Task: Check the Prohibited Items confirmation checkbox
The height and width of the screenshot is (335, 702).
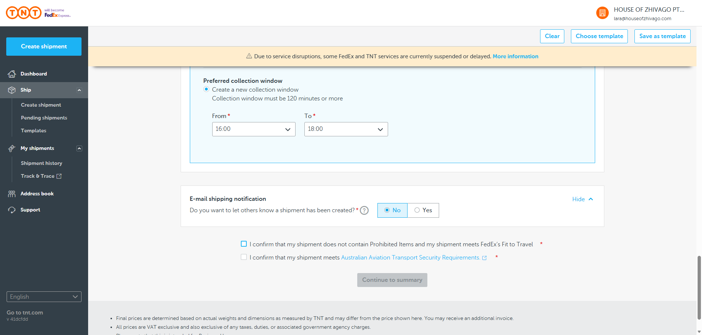Action: coord(244,244)
